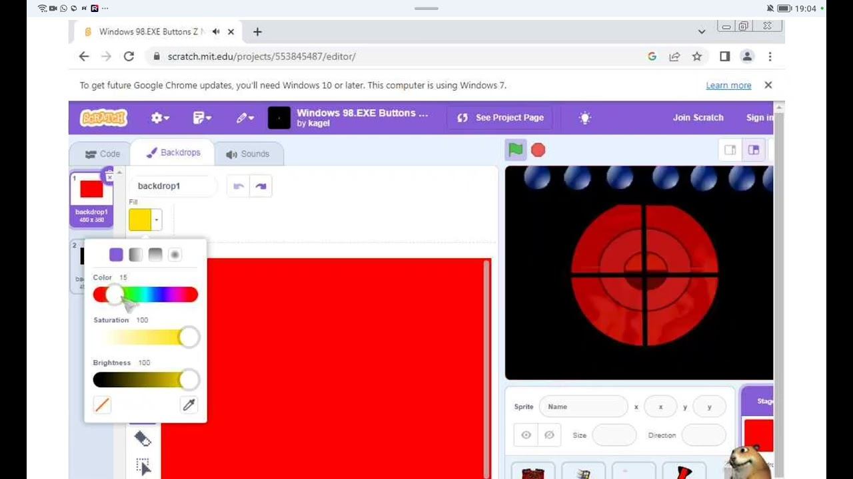Select the backdrop1 thumbnail
This screenshot has height=479, width=853.
point(91,200)
